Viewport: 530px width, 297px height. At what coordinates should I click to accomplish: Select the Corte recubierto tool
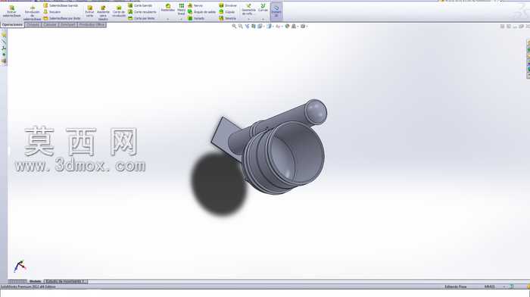[x=142, y=12]
